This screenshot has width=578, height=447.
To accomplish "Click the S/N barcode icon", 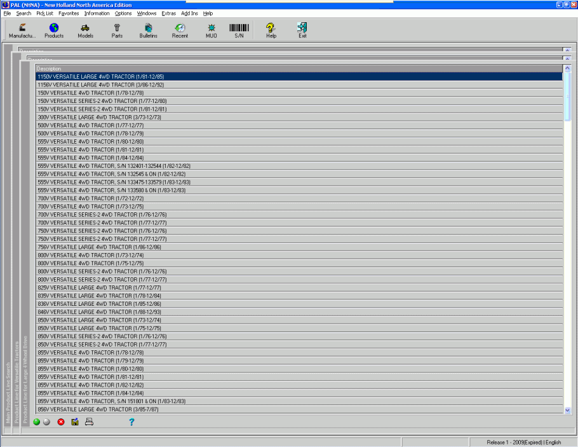I will point(239,30).
